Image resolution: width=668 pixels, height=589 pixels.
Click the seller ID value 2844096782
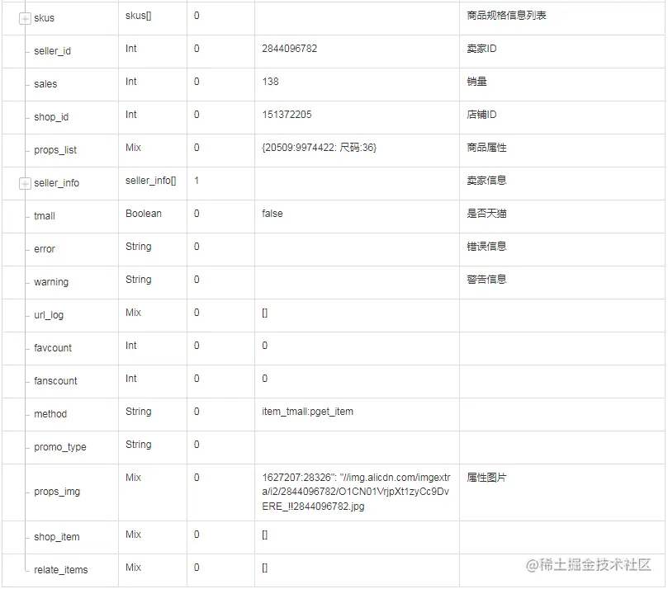point(290,49)
